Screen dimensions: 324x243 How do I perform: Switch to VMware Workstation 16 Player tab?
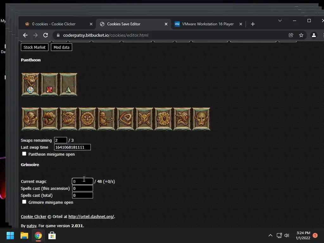pos(208,24)
